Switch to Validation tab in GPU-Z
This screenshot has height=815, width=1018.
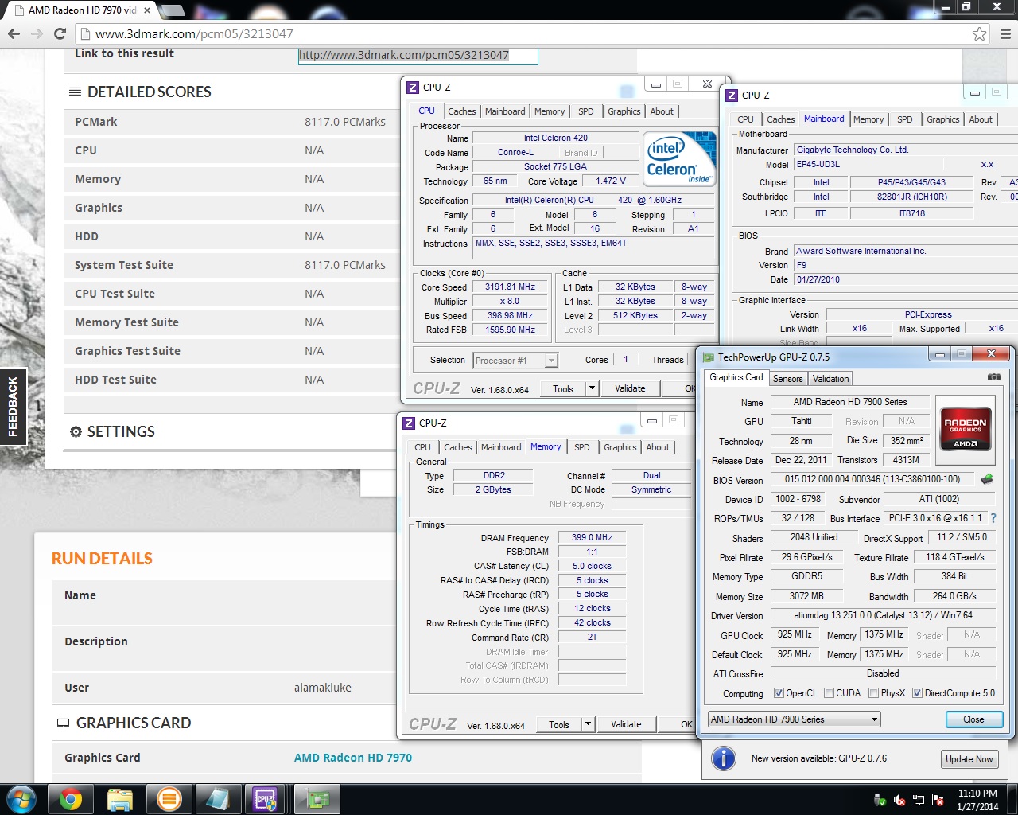coord(830,379)
